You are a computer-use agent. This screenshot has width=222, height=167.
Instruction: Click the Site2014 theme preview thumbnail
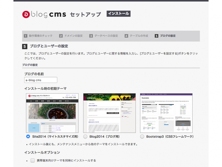[x=52, y=113]
